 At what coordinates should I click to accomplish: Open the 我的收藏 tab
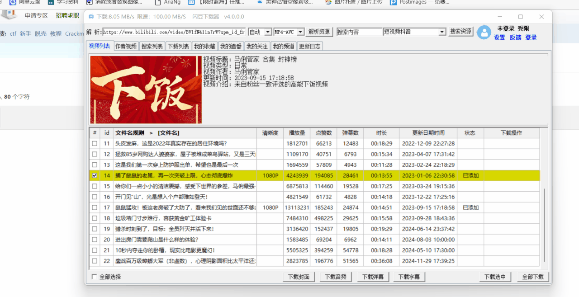click(204, 46)
